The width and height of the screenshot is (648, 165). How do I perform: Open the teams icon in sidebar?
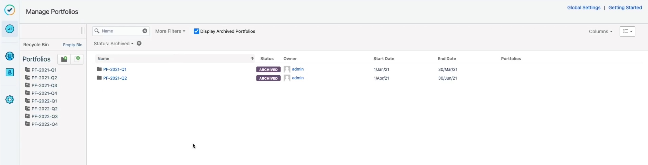(x=10, y=56)
